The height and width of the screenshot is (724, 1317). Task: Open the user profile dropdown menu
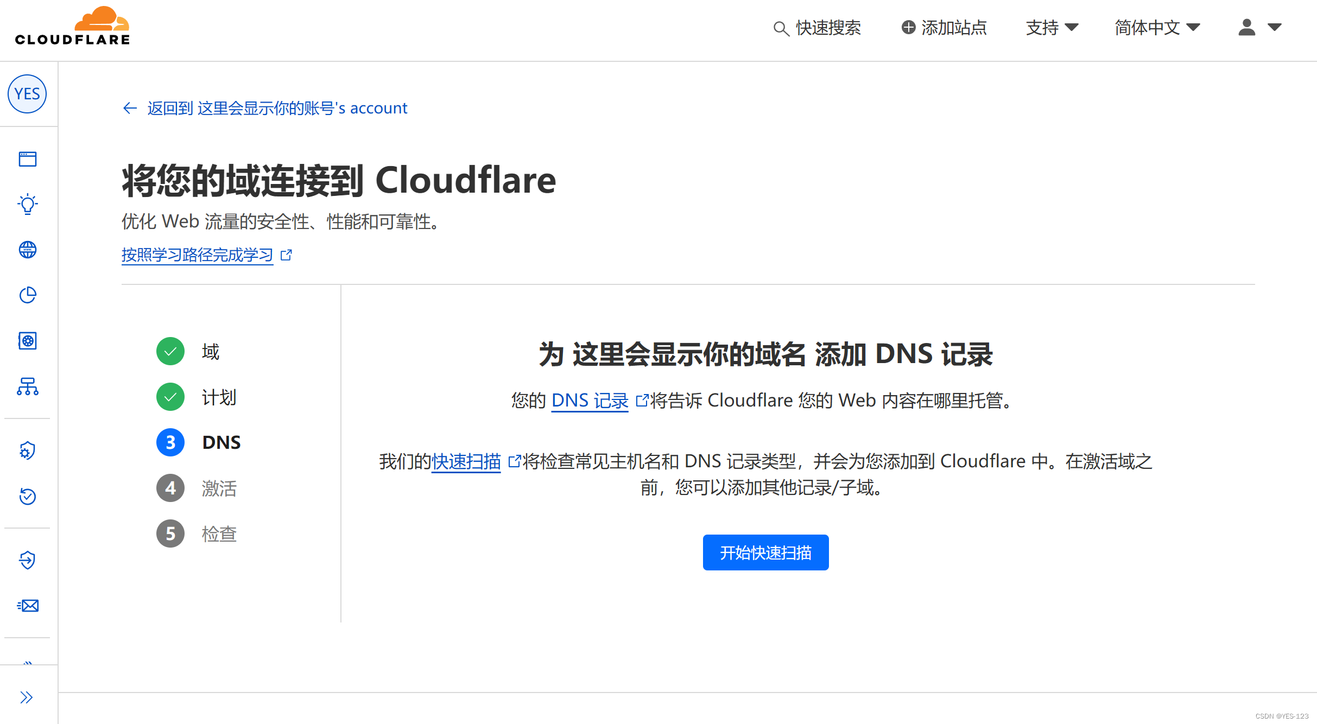coord(1259,27)
